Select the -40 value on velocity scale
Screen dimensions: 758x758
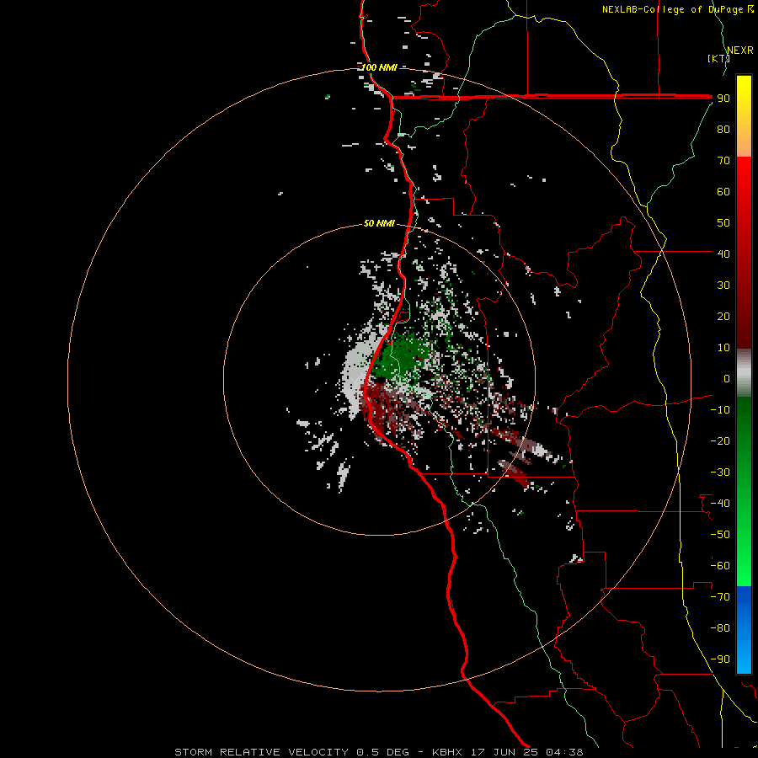pos(720,504)
